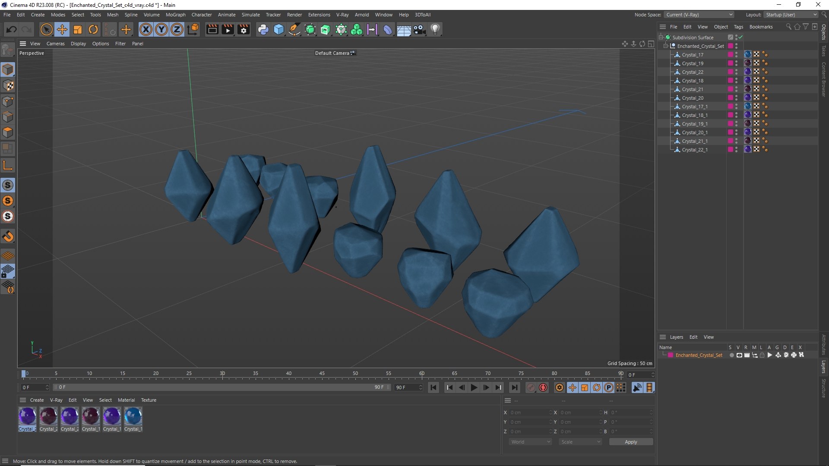Open Edit Render Settings icon
Image resolution: width=829 pixels, height=466 pixels.
pos(244,29)
